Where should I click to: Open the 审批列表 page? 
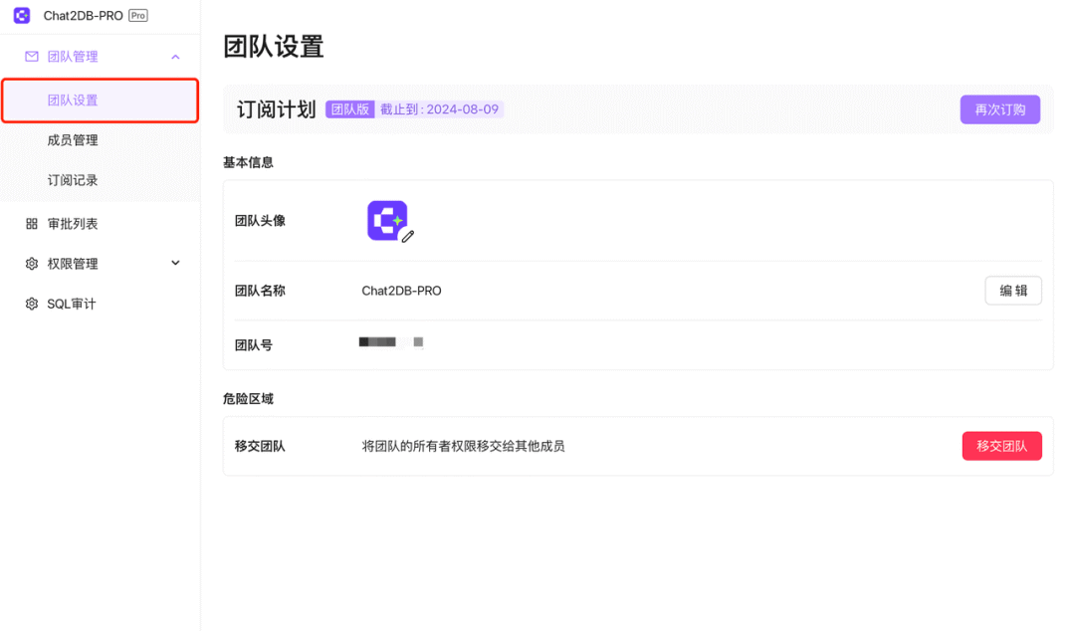(x=101, y=224)
